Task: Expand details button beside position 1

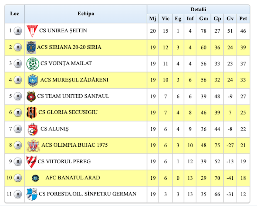Action: pos(18,31)
